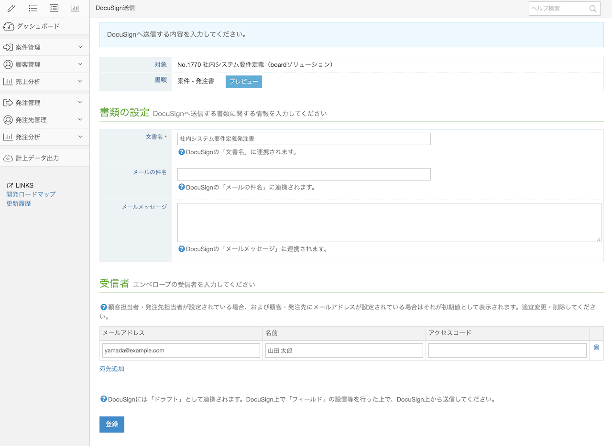Open 案件管理 menu item
612x446 pixels.
44,47
